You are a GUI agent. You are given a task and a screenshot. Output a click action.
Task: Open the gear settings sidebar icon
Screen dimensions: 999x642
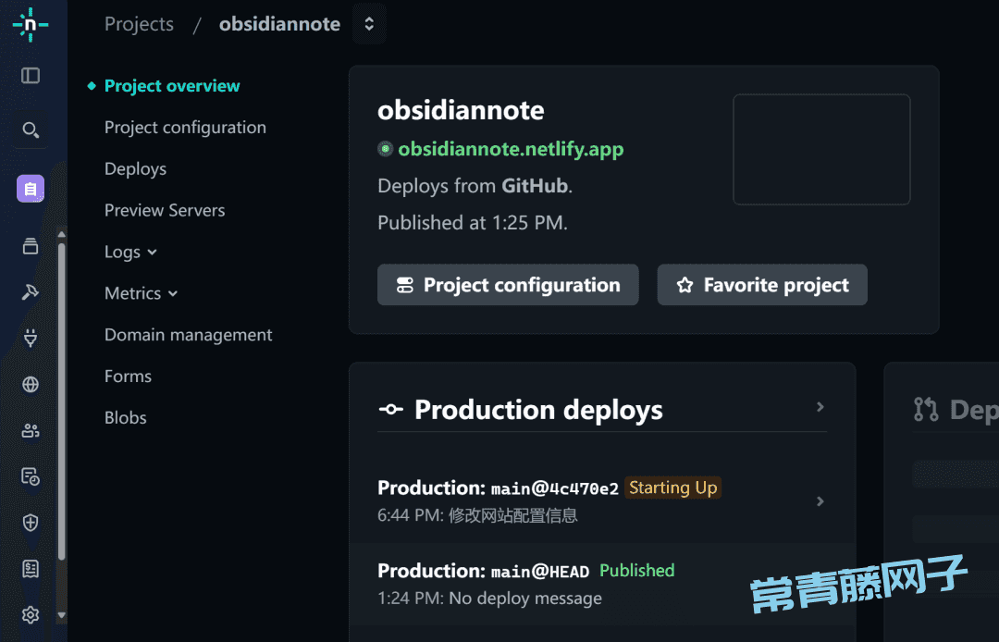pos(30,614)
